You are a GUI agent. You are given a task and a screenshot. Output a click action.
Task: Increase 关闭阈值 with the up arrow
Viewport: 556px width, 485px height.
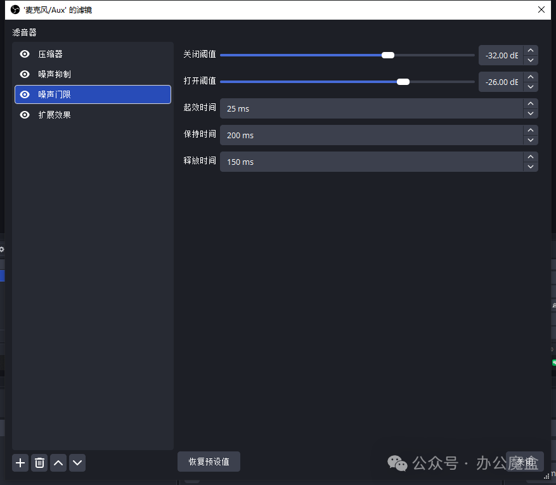531,50
